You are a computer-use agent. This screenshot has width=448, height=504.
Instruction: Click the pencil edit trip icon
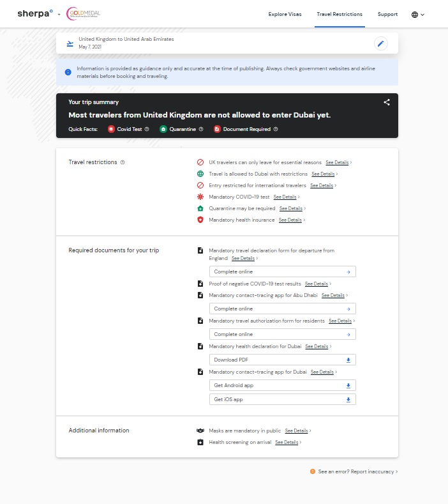tap(380, 43)
